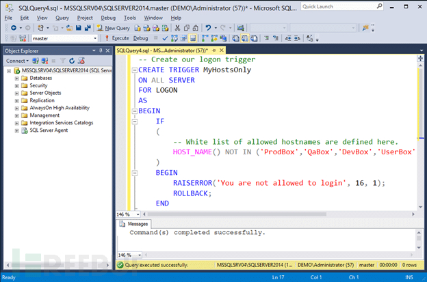Click the editor horizontal scrollbar thumb
This screenshot has height=282, width=427.
[x=237, y=214]
